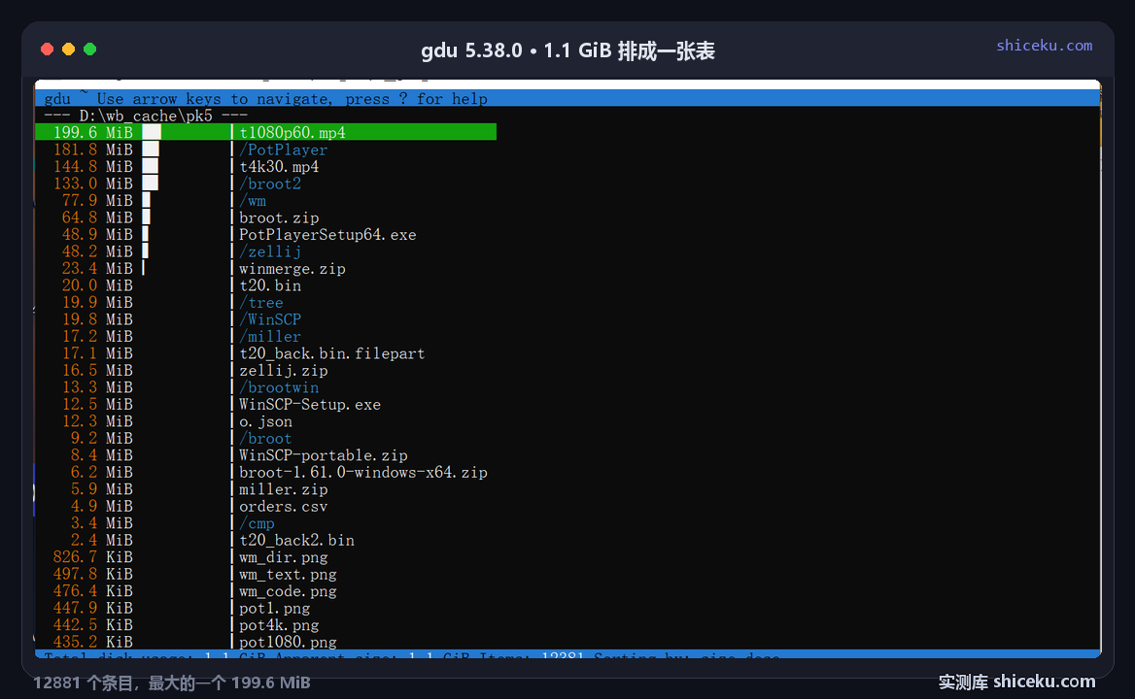Click the gdu help hint bar

(567, 99)
